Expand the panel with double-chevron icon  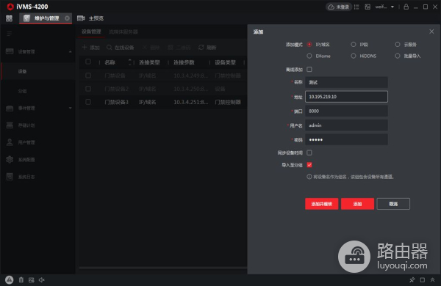click(433, 280)
